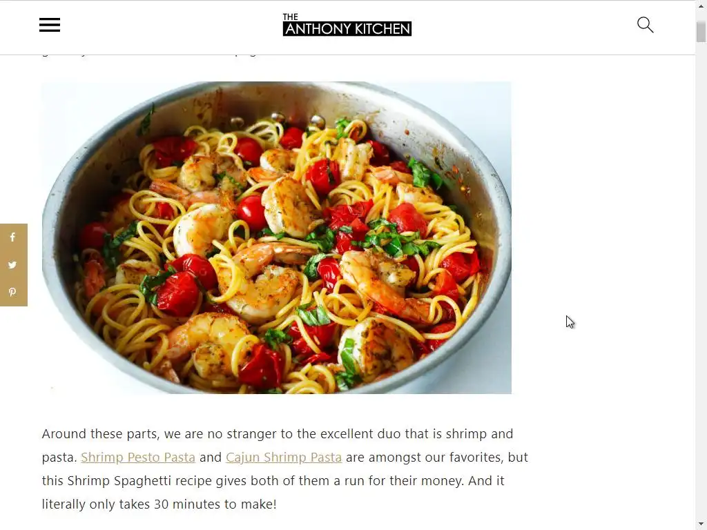The image size is (707, 530).
Task: Go to The Anthony Kitchen logo homepage
Action: [347, 25]
